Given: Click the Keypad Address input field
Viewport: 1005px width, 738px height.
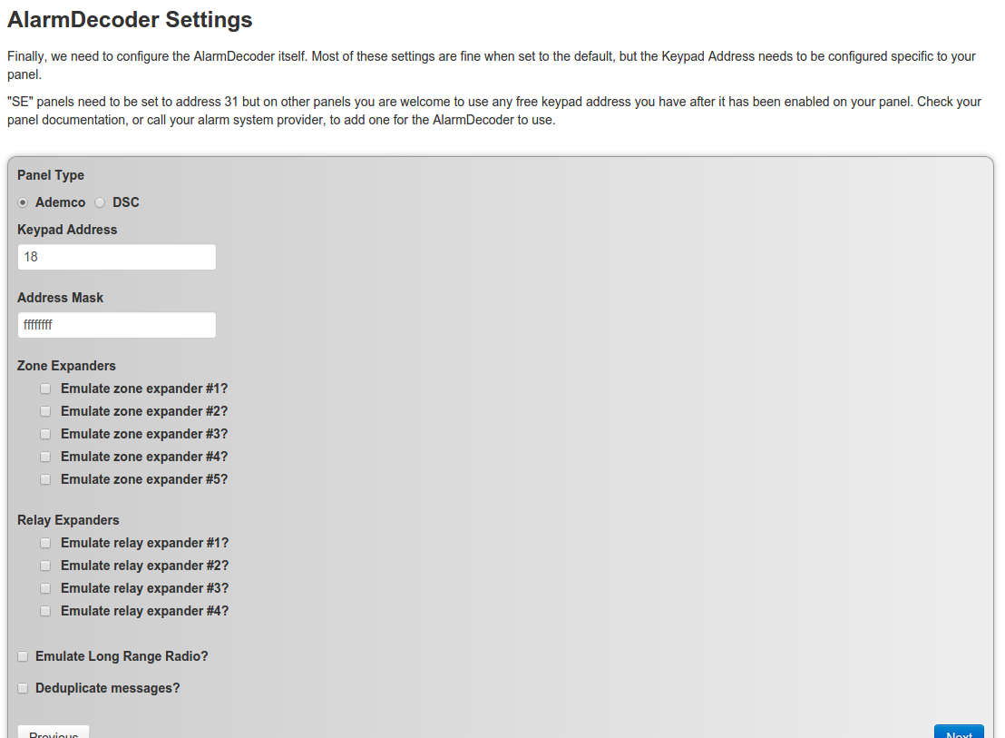Looking at the screenshot, I should pos(117,257).
